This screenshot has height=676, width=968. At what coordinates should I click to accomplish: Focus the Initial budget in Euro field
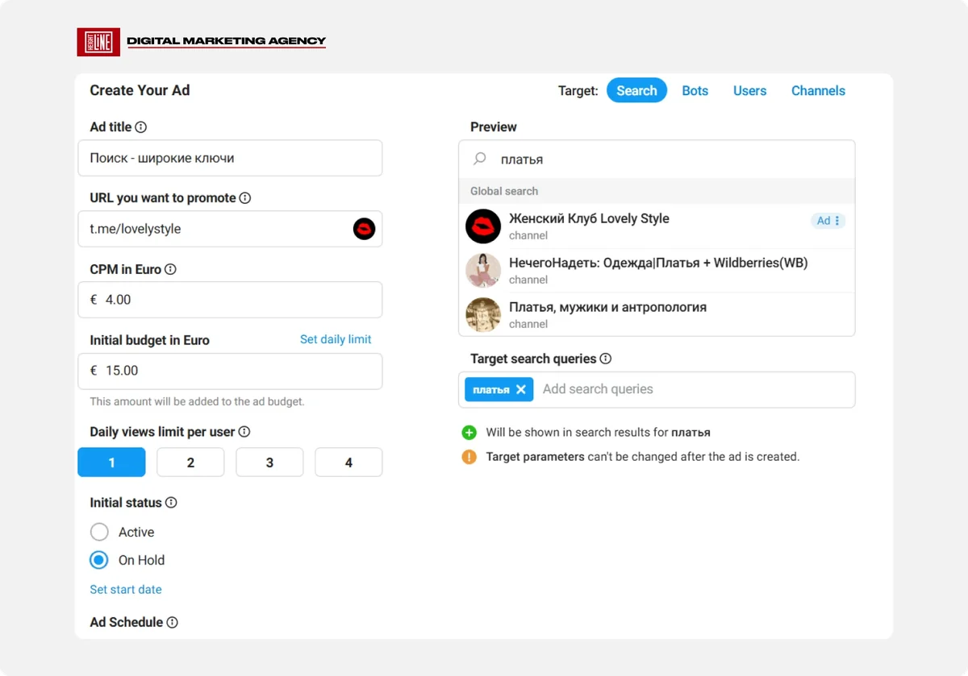click(230, 371)
